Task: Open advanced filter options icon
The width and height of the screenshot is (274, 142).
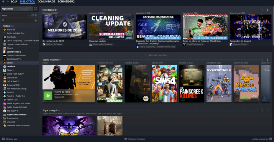Action: point(36,20)
